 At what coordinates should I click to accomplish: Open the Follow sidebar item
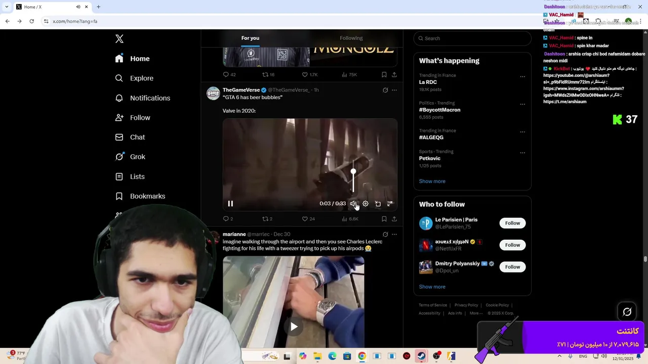pyautogui.click(x=132, y=118)
